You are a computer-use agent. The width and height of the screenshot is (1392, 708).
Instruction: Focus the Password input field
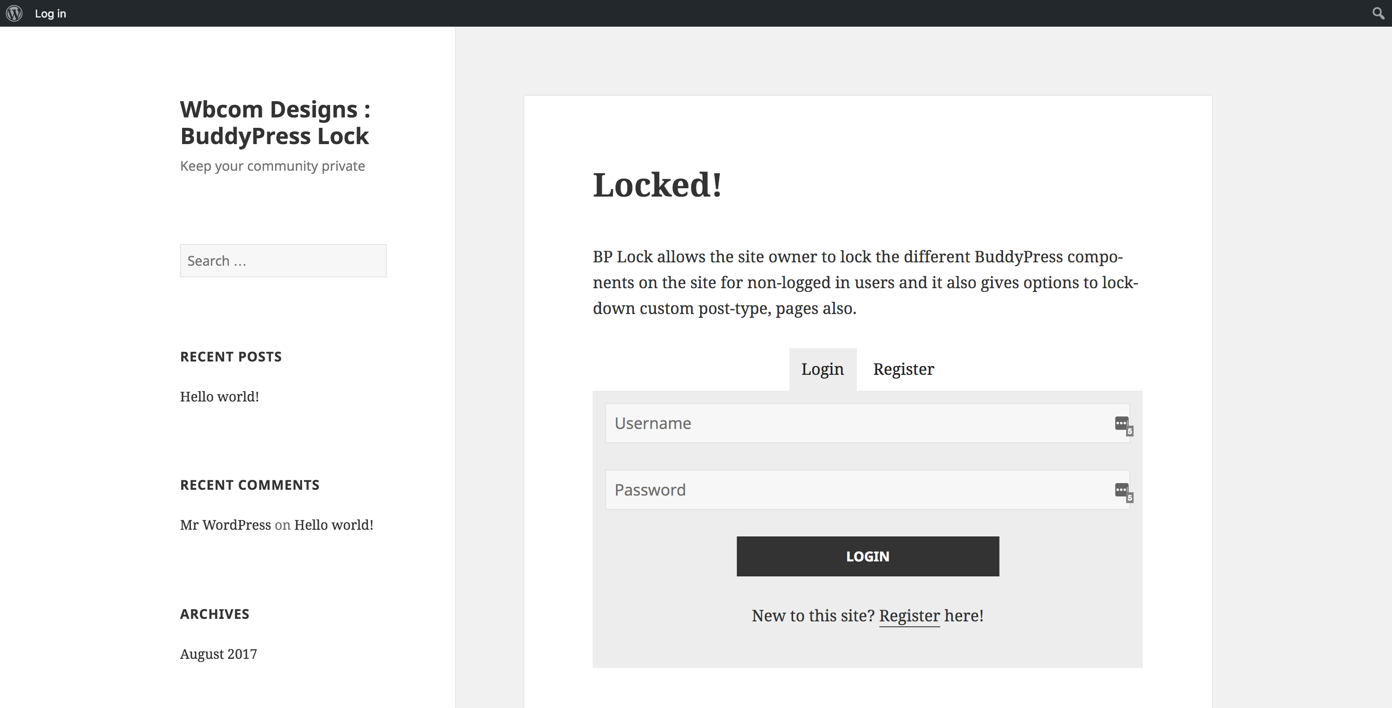point(811,490)
